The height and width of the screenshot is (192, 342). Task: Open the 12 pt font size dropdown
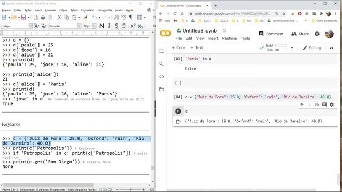pos(94,26)
